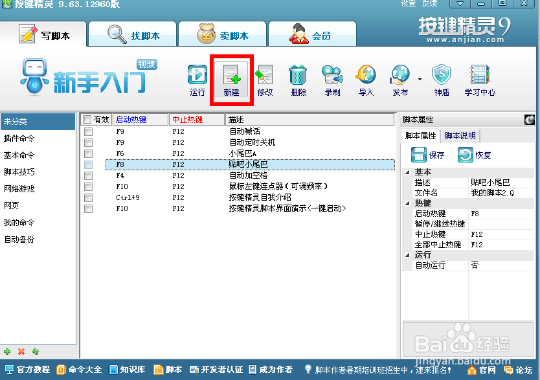
Task: Enable checkbox for 自动定时关机 script
Action: click(89, 142)
